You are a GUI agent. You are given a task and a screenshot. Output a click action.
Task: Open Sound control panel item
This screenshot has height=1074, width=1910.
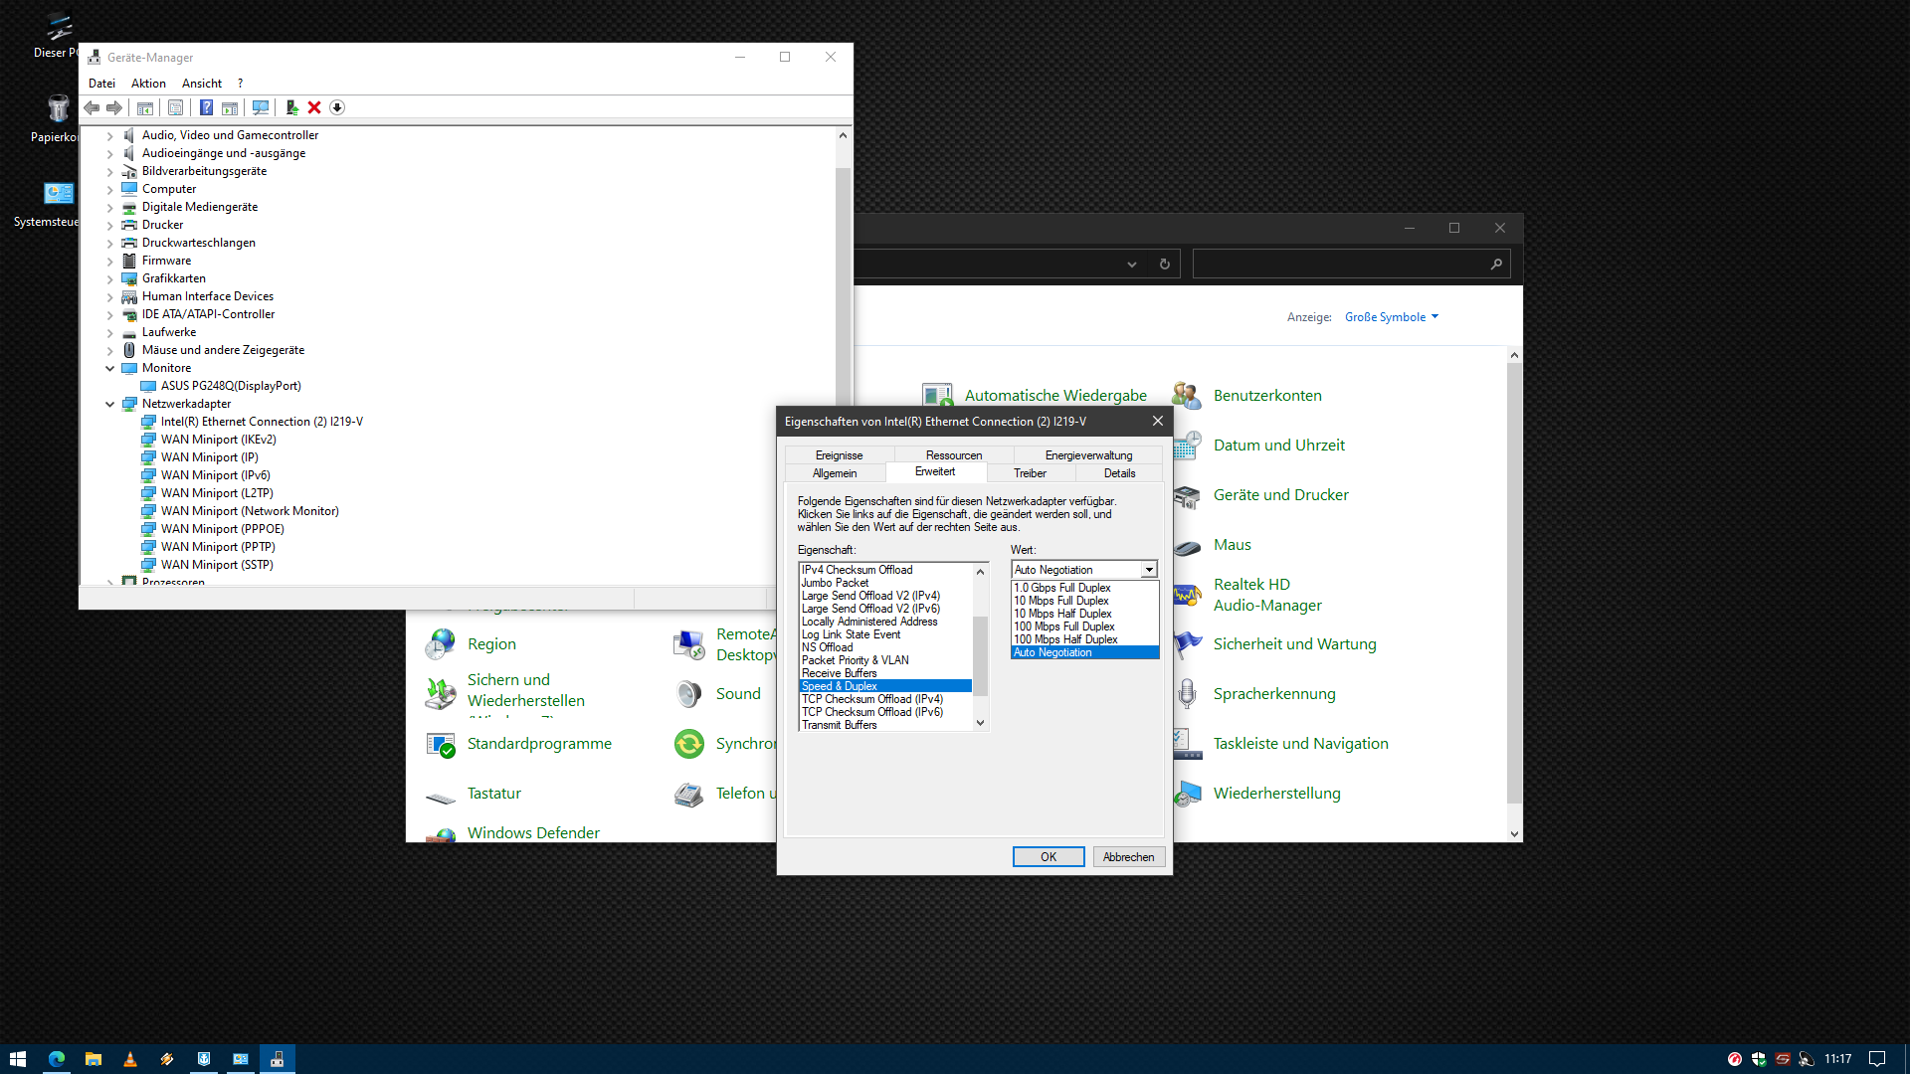[x=737, y=694]
